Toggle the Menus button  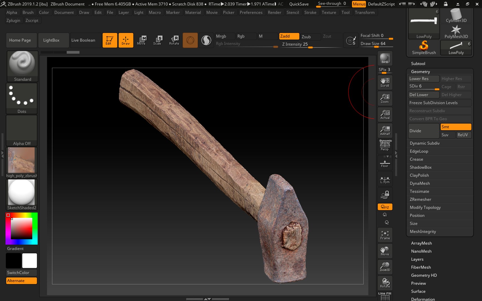pyautogui.click(x=359, y=4)
